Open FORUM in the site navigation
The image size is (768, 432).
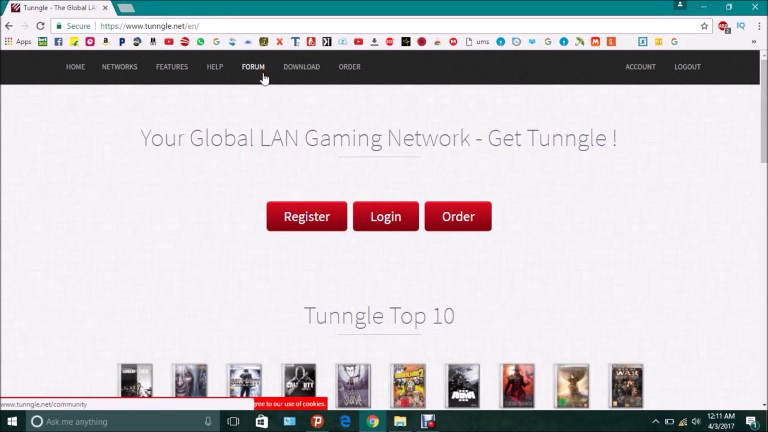(253, 67)
